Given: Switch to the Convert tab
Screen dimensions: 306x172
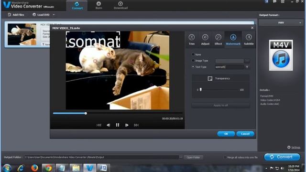Looking at the screenshot, I should pyautogui.click(x=77, y=5).
